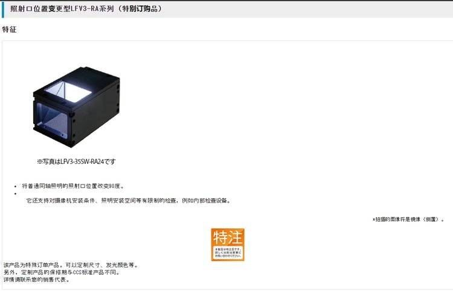Viewport: 453px width, 291px height.
Task: Click the orange 特注 badge icon
Action: click(228, 245)
